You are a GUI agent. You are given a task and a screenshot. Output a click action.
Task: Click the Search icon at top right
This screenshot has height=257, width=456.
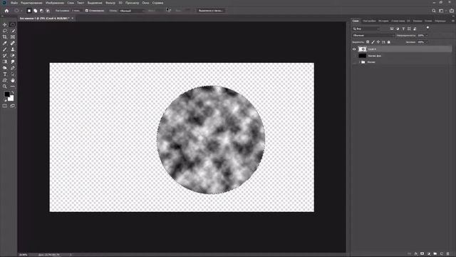[434, 11]
